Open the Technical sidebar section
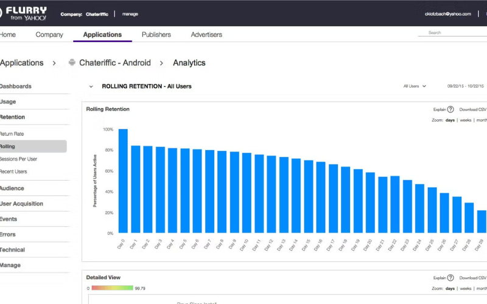 [12, 250]
